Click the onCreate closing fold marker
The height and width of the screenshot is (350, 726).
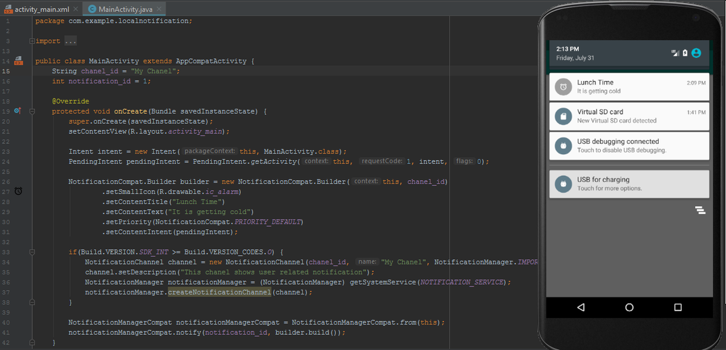pyautogui.click(x=31, y=343)
